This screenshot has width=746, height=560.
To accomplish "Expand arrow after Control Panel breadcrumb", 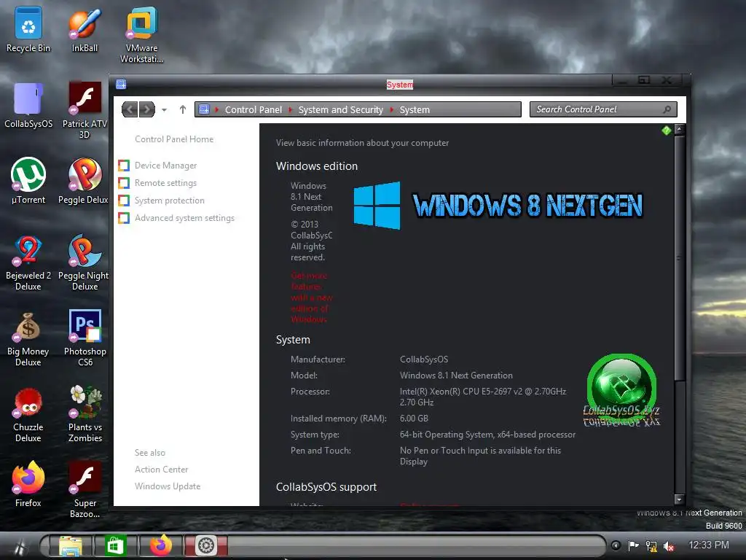I will click(290, 109).
